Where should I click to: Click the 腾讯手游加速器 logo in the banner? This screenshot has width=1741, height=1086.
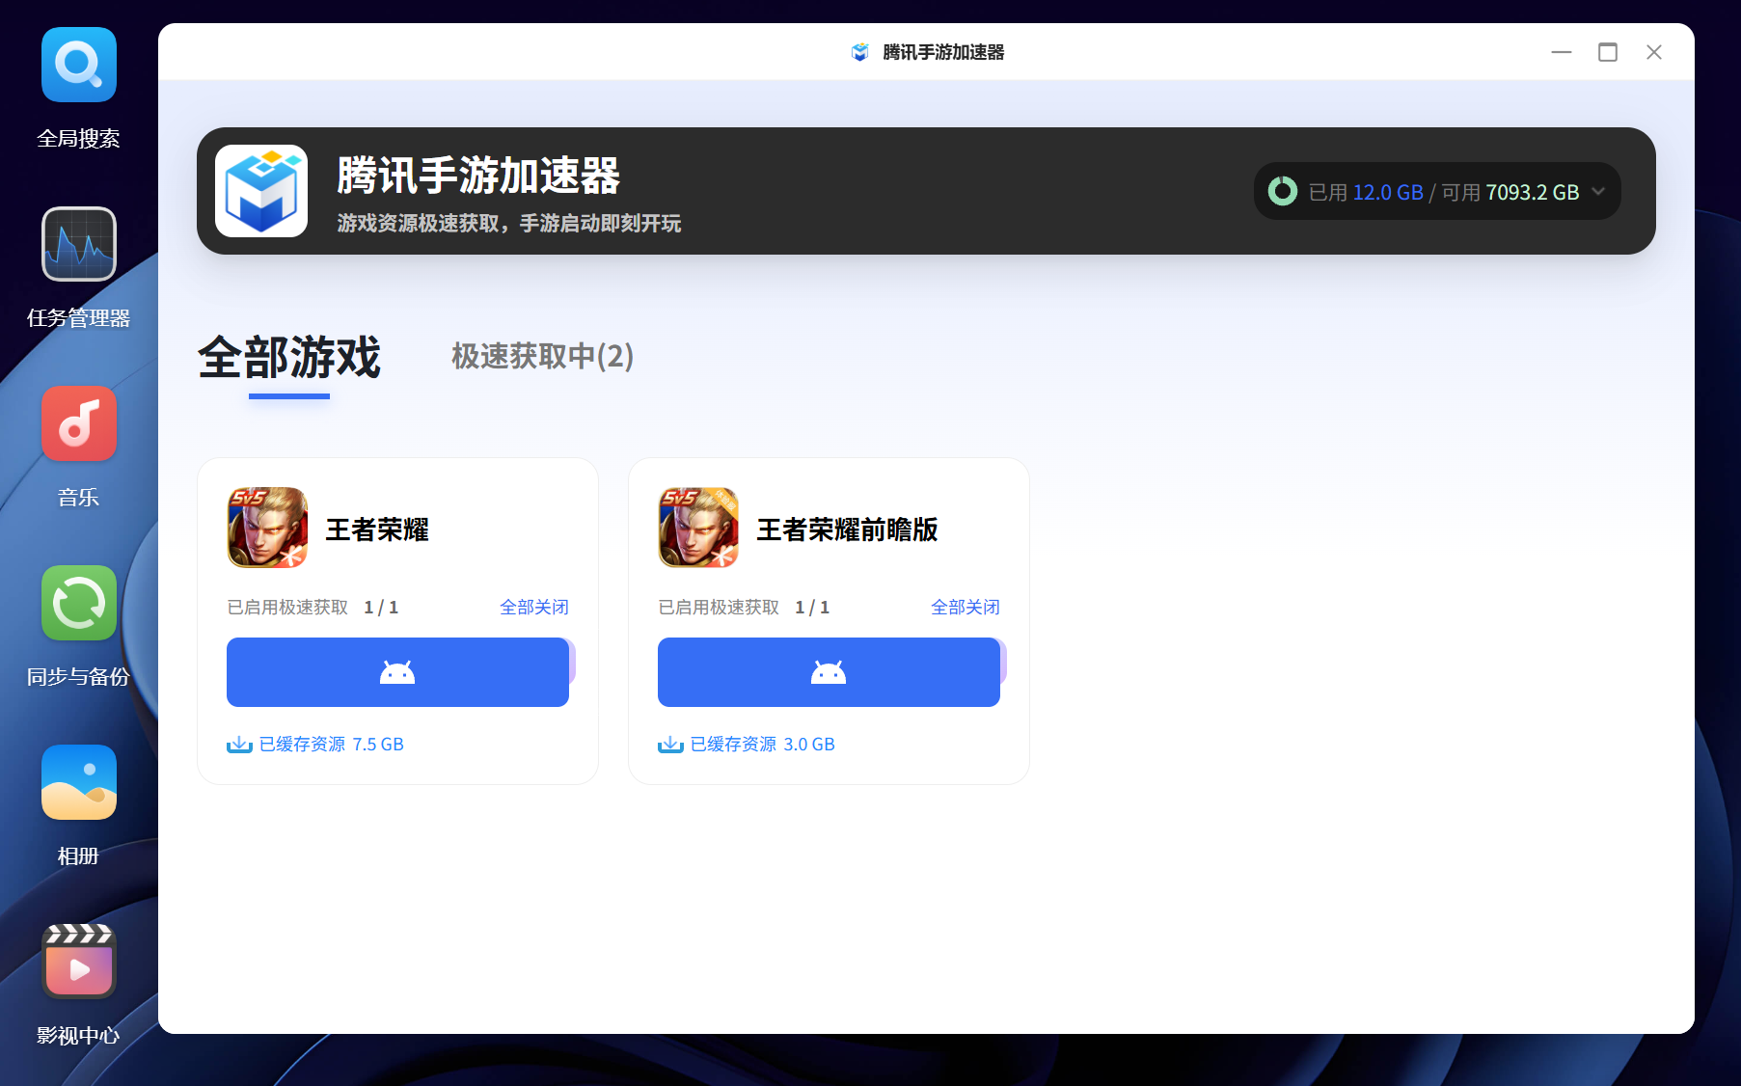261,190
